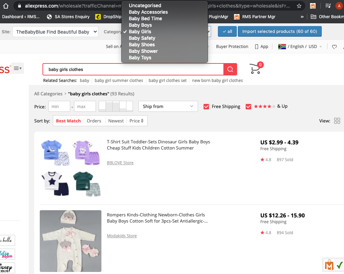Expand the Site selector dropdown

(55, 32)
